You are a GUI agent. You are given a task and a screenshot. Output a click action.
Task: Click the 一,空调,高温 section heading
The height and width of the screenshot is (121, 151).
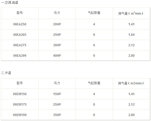pos(9,3)
